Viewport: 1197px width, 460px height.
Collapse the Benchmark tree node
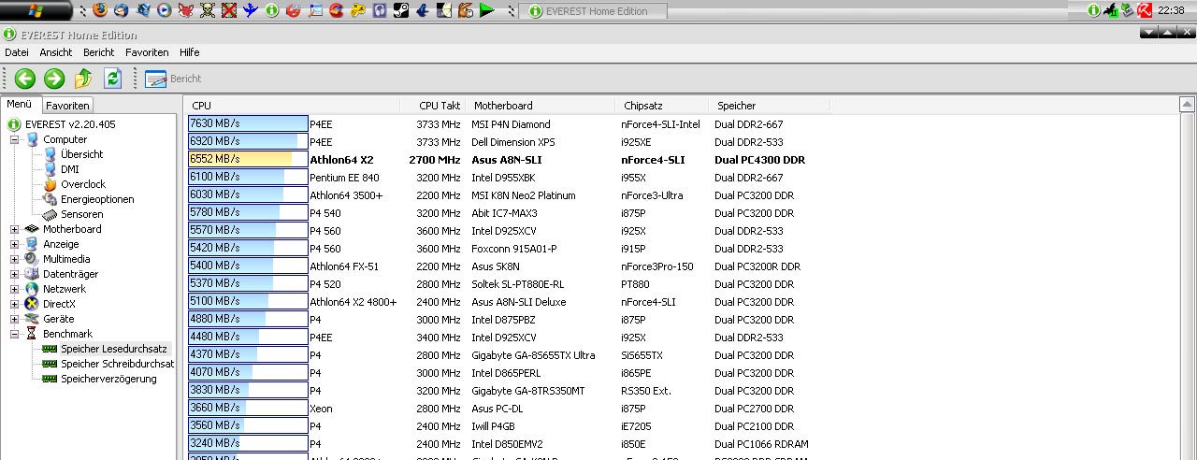click(x=15, y=334)
